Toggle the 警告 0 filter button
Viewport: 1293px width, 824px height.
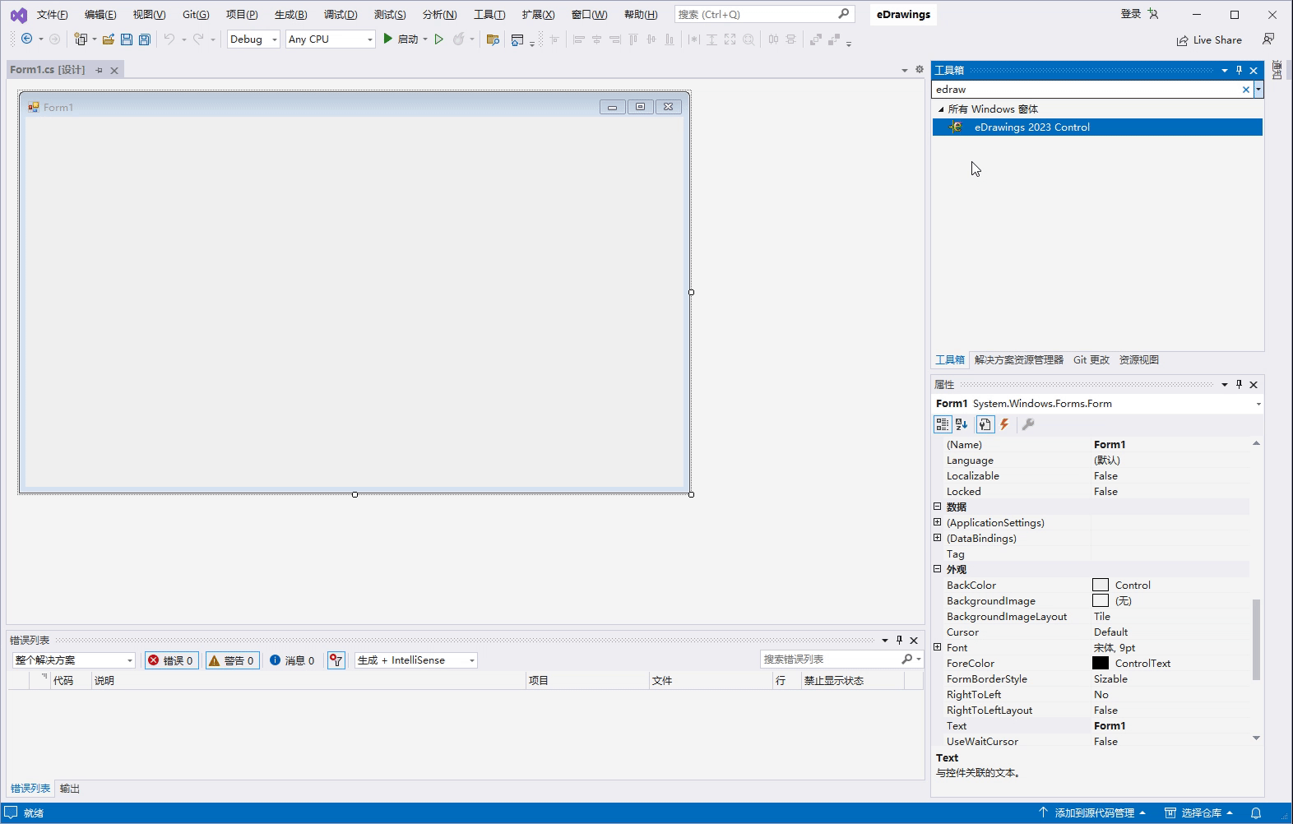[x=232, y=660]
